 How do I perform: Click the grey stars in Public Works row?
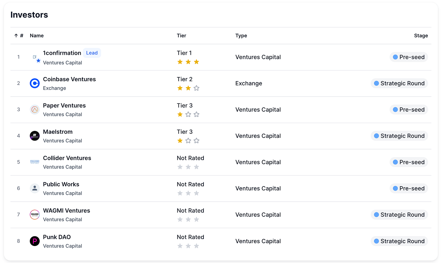[188, 193]
